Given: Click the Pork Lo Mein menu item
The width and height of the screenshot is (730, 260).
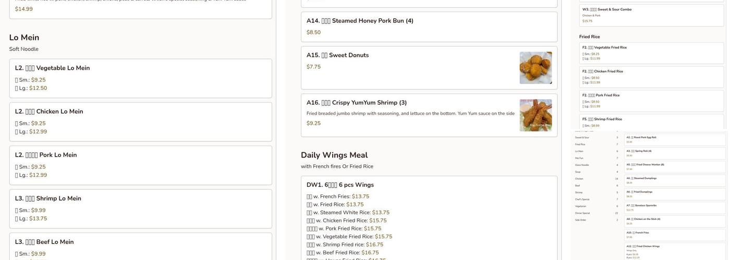Looking at the screenshot, I should (140, 165).
